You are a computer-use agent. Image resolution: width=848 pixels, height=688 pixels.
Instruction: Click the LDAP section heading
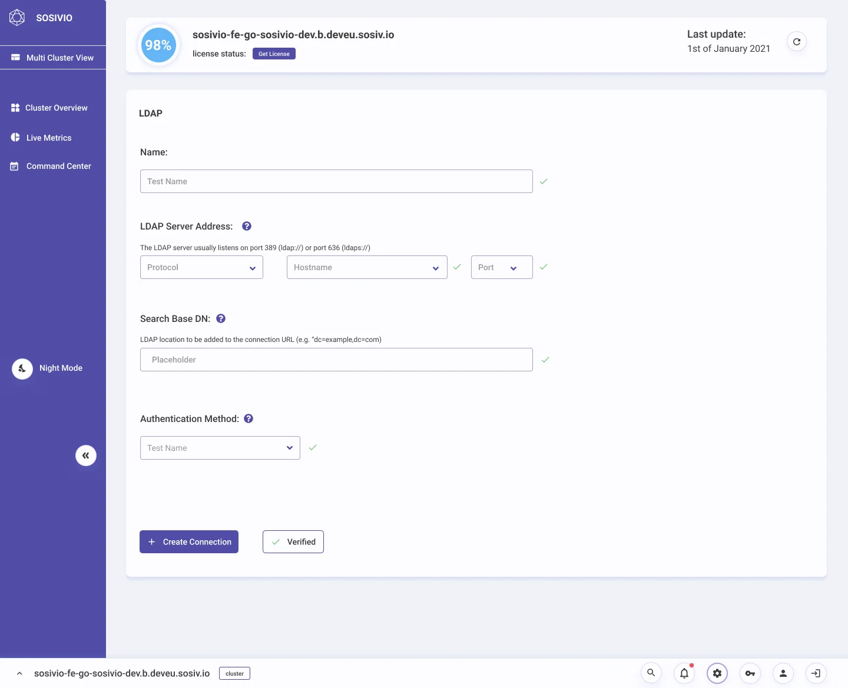click(151, 113)
